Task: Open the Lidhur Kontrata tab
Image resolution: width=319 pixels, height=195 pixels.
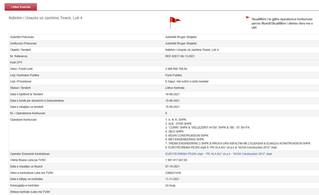Action: click(x=21, y=7)
